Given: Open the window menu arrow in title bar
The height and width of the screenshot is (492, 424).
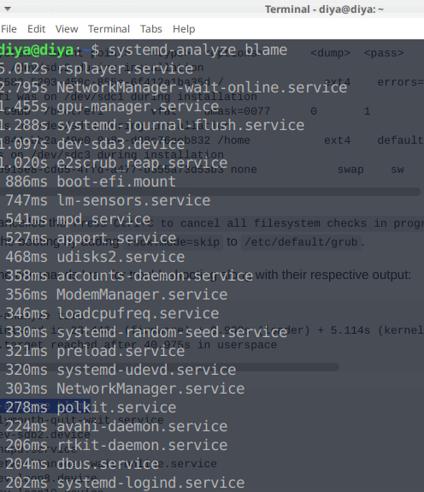Looking at the screenshot, I should tap(8, 9).
